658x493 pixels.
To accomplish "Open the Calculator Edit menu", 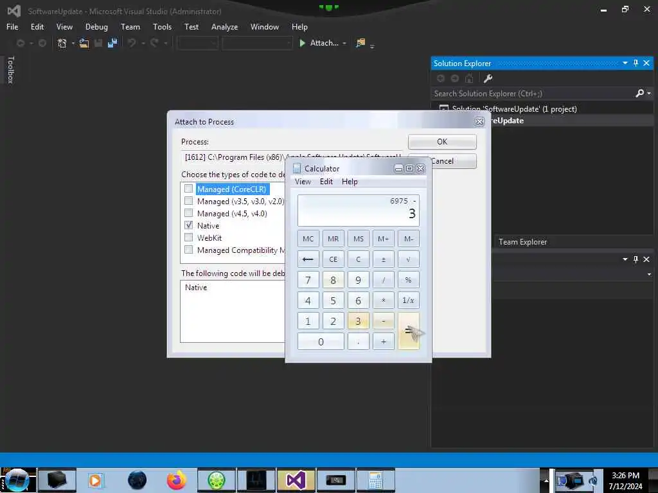I will click(326, 182).
